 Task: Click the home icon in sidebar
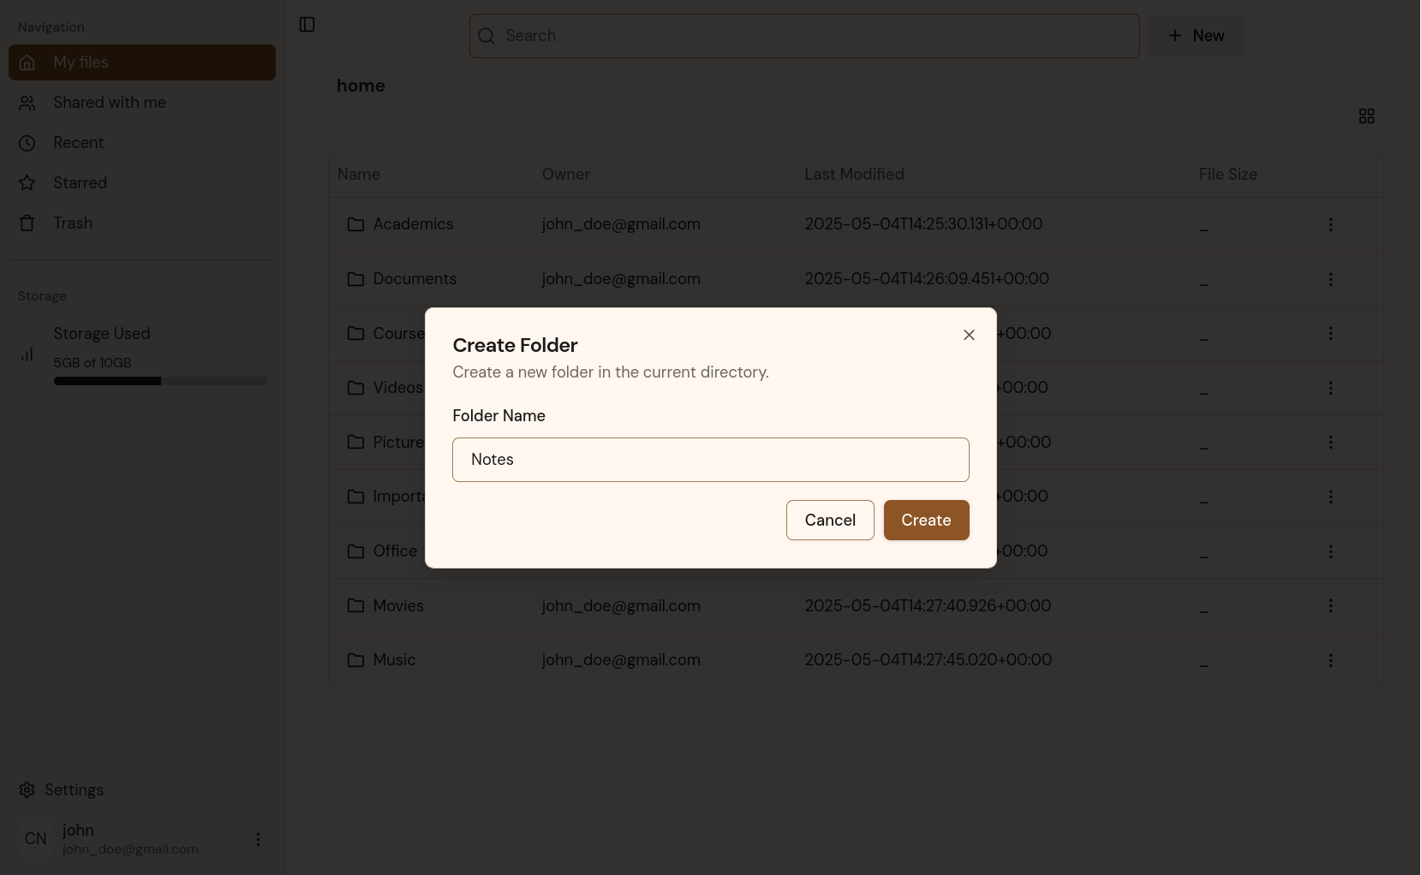pos(27,62)
